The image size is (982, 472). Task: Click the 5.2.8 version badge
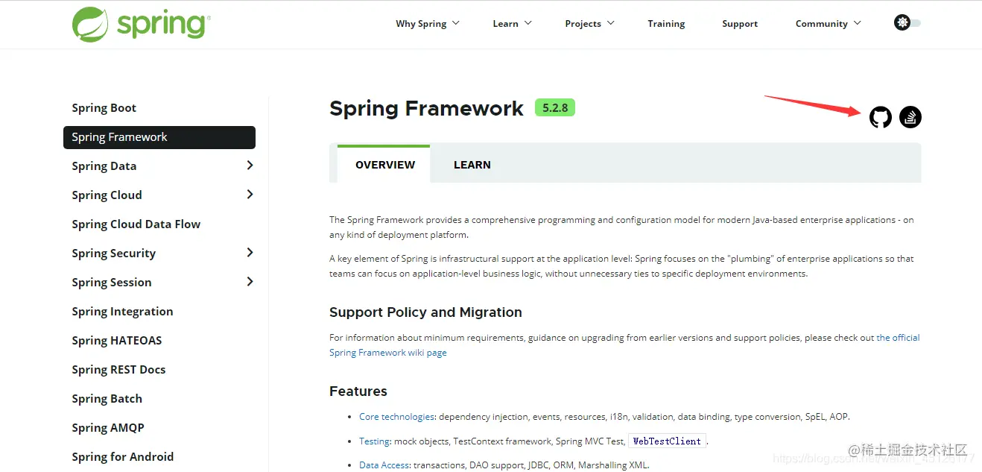pos(555,108)
